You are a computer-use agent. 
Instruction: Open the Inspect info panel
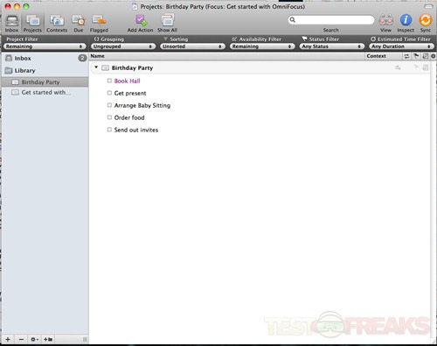(406, 20)
